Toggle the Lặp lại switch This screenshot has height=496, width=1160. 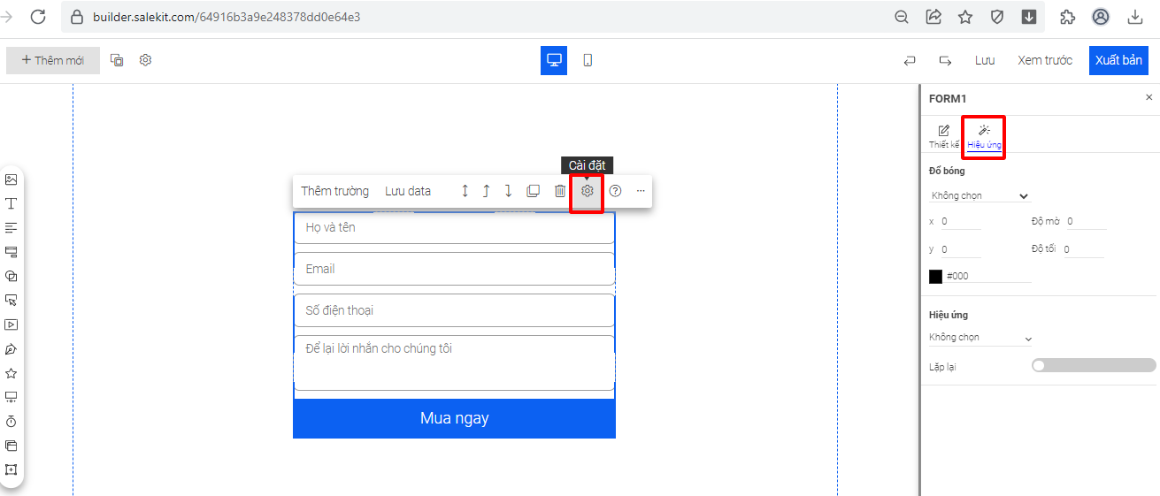tap(1093, 365)
